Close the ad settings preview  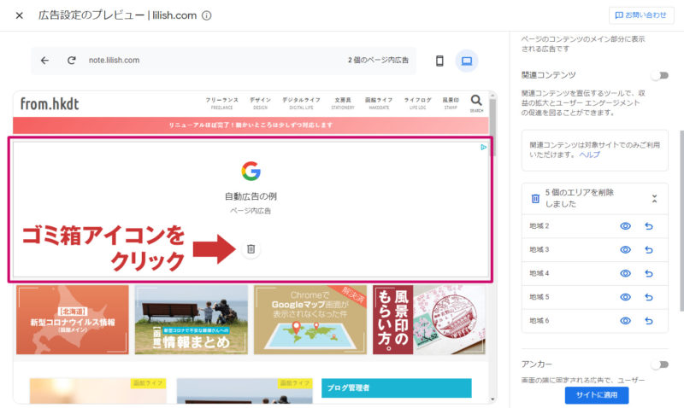pos(19,15)
